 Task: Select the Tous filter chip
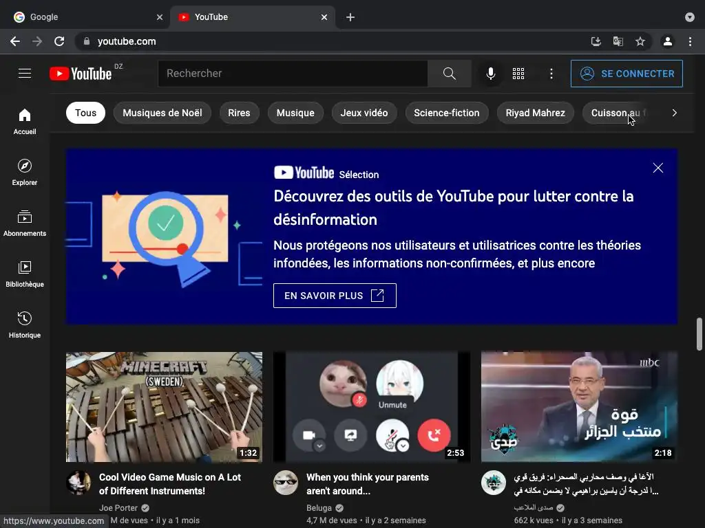point(85,113)
